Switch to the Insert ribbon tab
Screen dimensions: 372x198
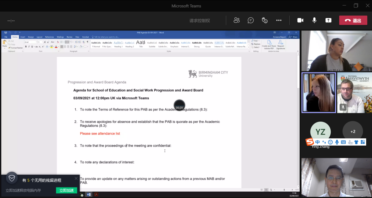(x=23, y=37)
